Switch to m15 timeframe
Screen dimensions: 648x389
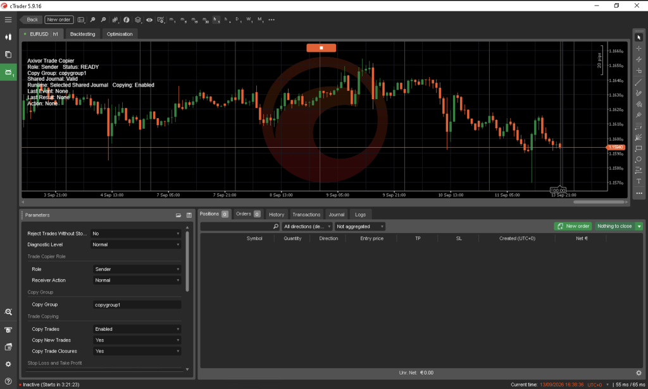194,20
